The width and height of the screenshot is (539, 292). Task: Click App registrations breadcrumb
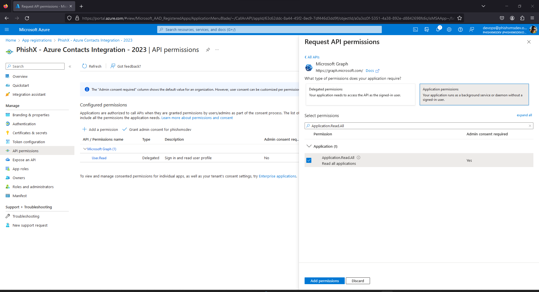coord(37,40)
